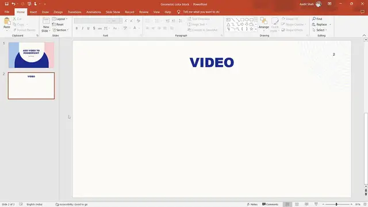Select slide 2 thumbnail
368x207 pixels.
pyautogui.click(x=31, y=86)
